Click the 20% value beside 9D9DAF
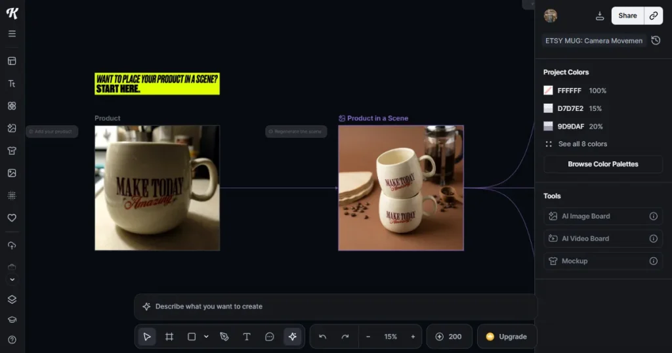The height and width of the screenshot is (353, 672). [596, 127]
